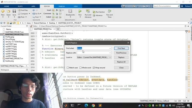Screen dimensions: 192x108
Task: Click the Advance icon
Action: coord(94,15)
